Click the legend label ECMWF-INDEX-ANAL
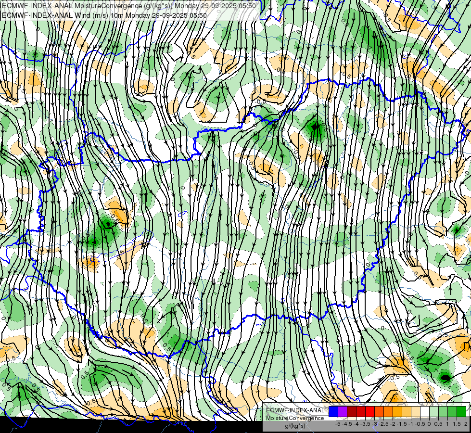Viewport: 471px width, 433px height. click(x=295, y=410)
